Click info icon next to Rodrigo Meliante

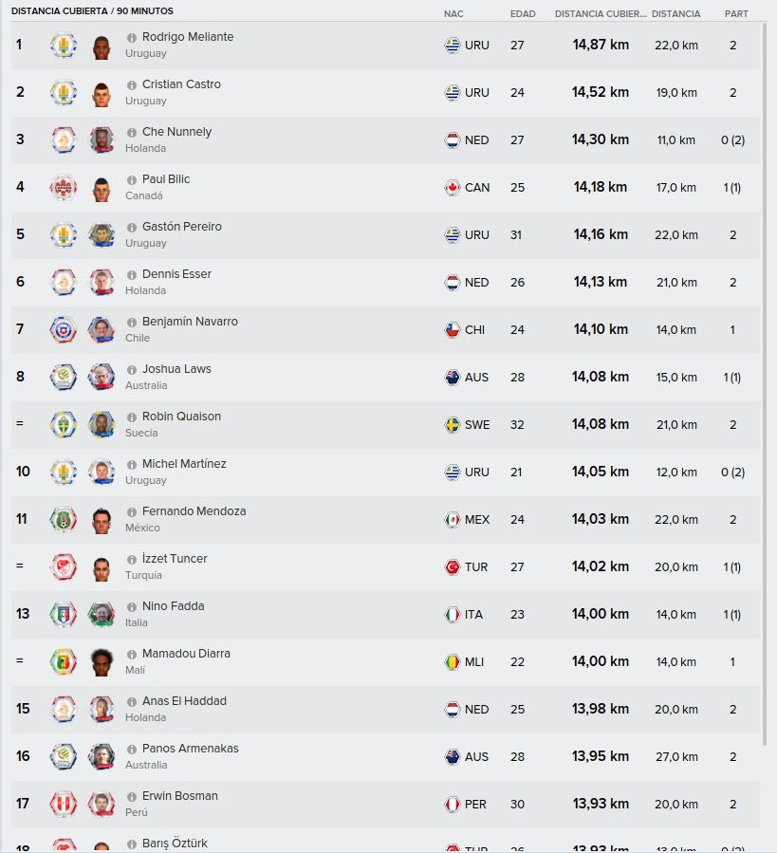click(x=132, y=38)
